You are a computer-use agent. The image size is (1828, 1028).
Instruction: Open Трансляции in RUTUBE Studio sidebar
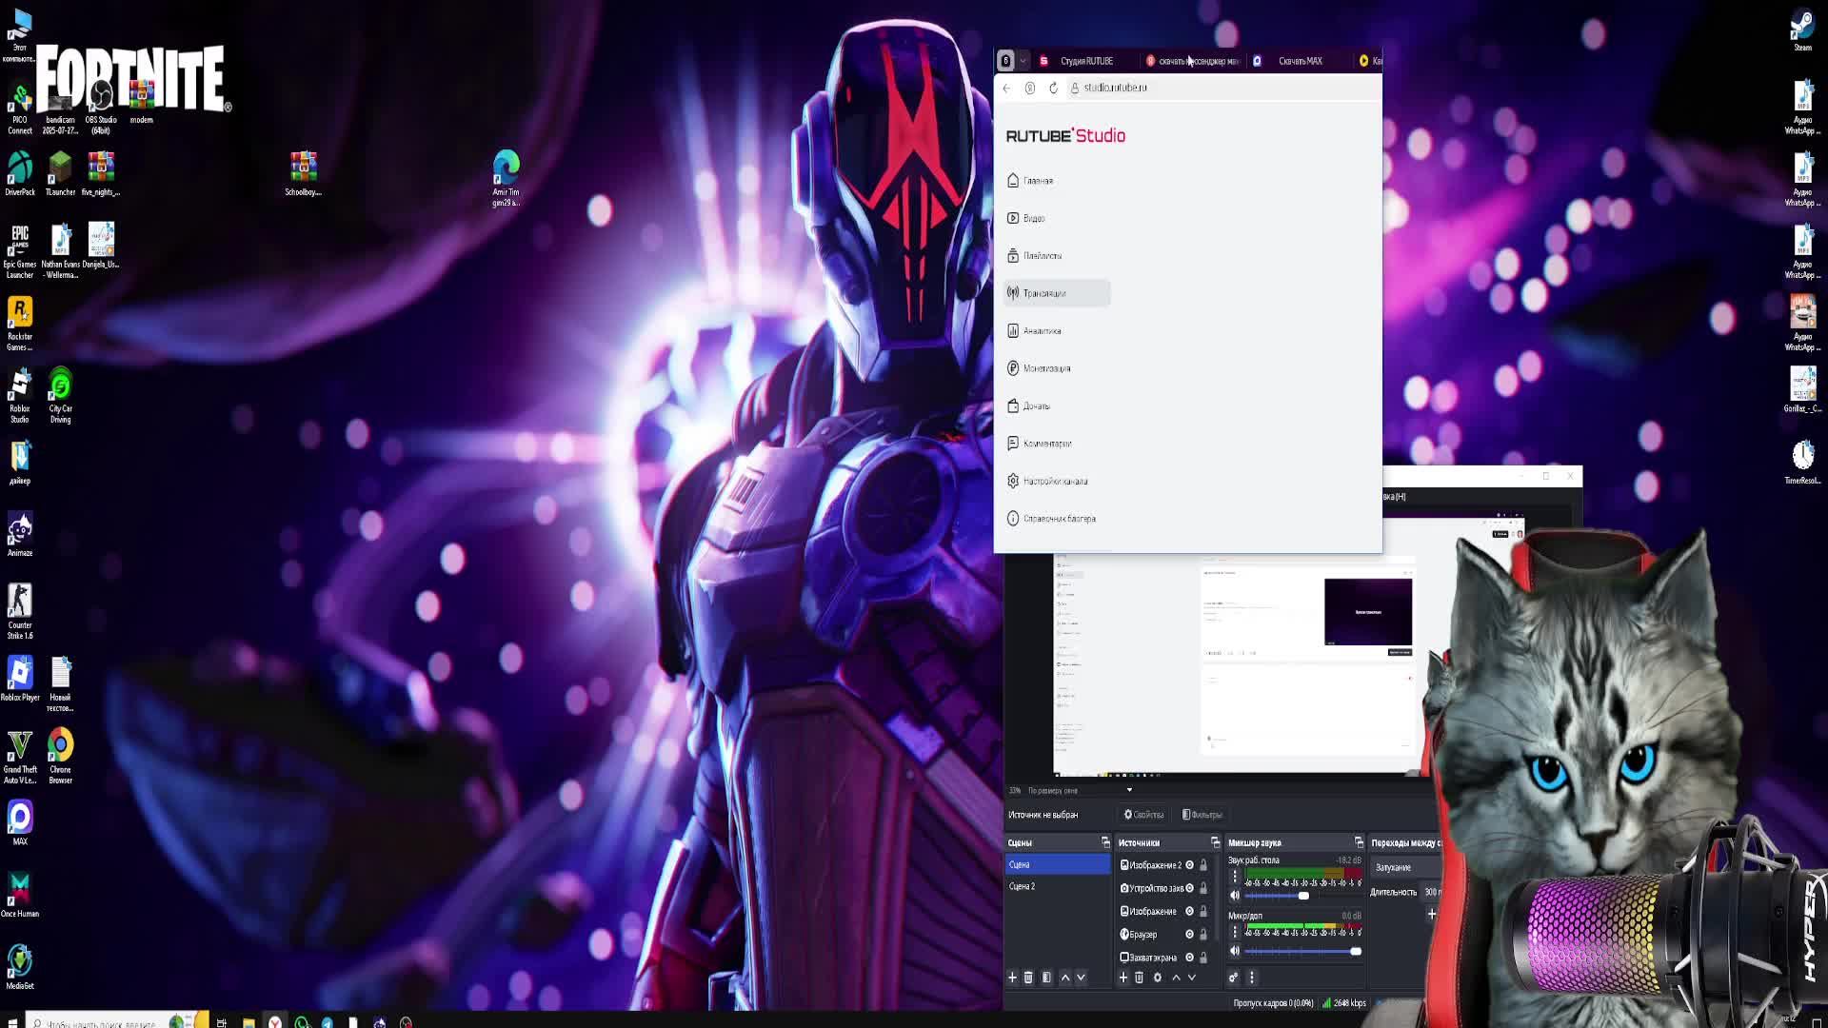1057,293
